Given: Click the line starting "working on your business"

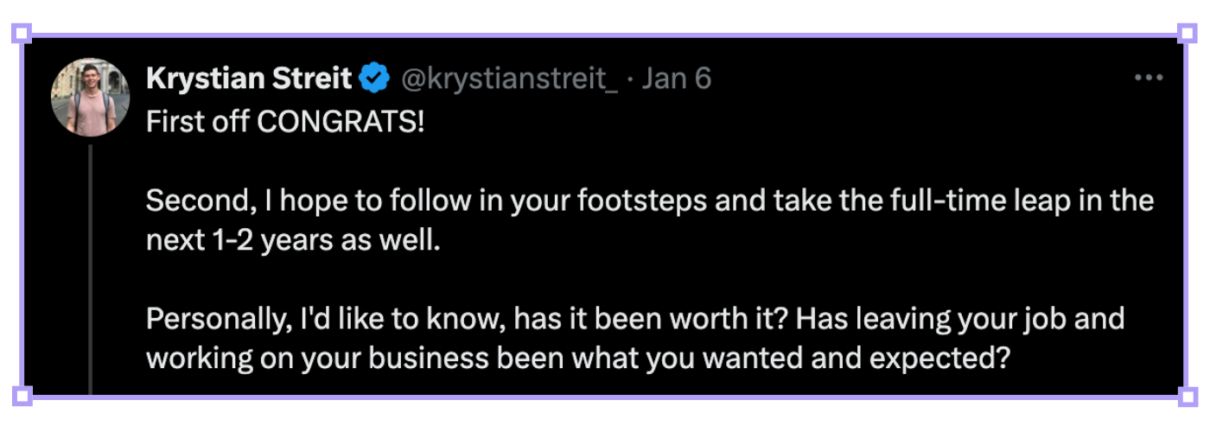Looking at the screenshot, I should tap(577, 357).
